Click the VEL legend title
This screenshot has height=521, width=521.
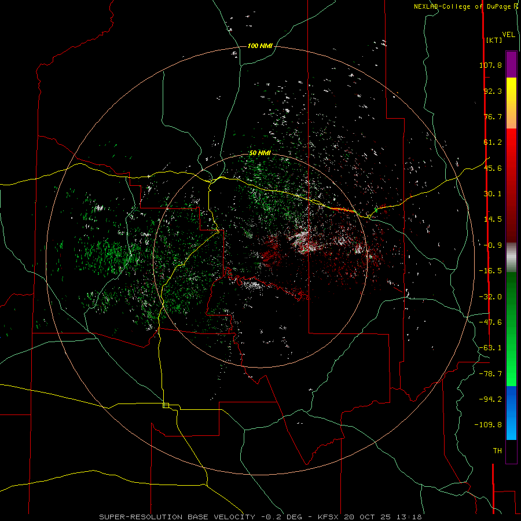pyautogui.click(x=508, y=35)
